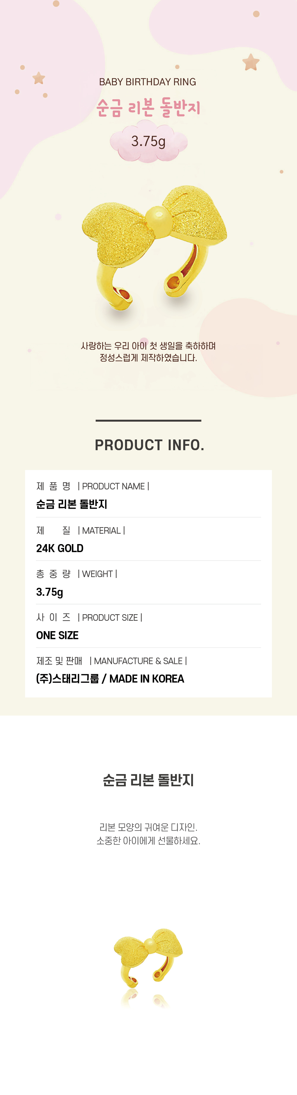This screenshot has width=297, height=1095.
Task: Click the WEIGHT label
Action: [x=97, y=574]
